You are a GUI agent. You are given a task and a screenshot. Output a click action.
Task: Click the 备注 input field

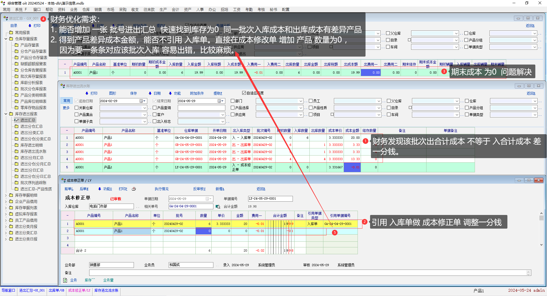click(x=308, y=273)
